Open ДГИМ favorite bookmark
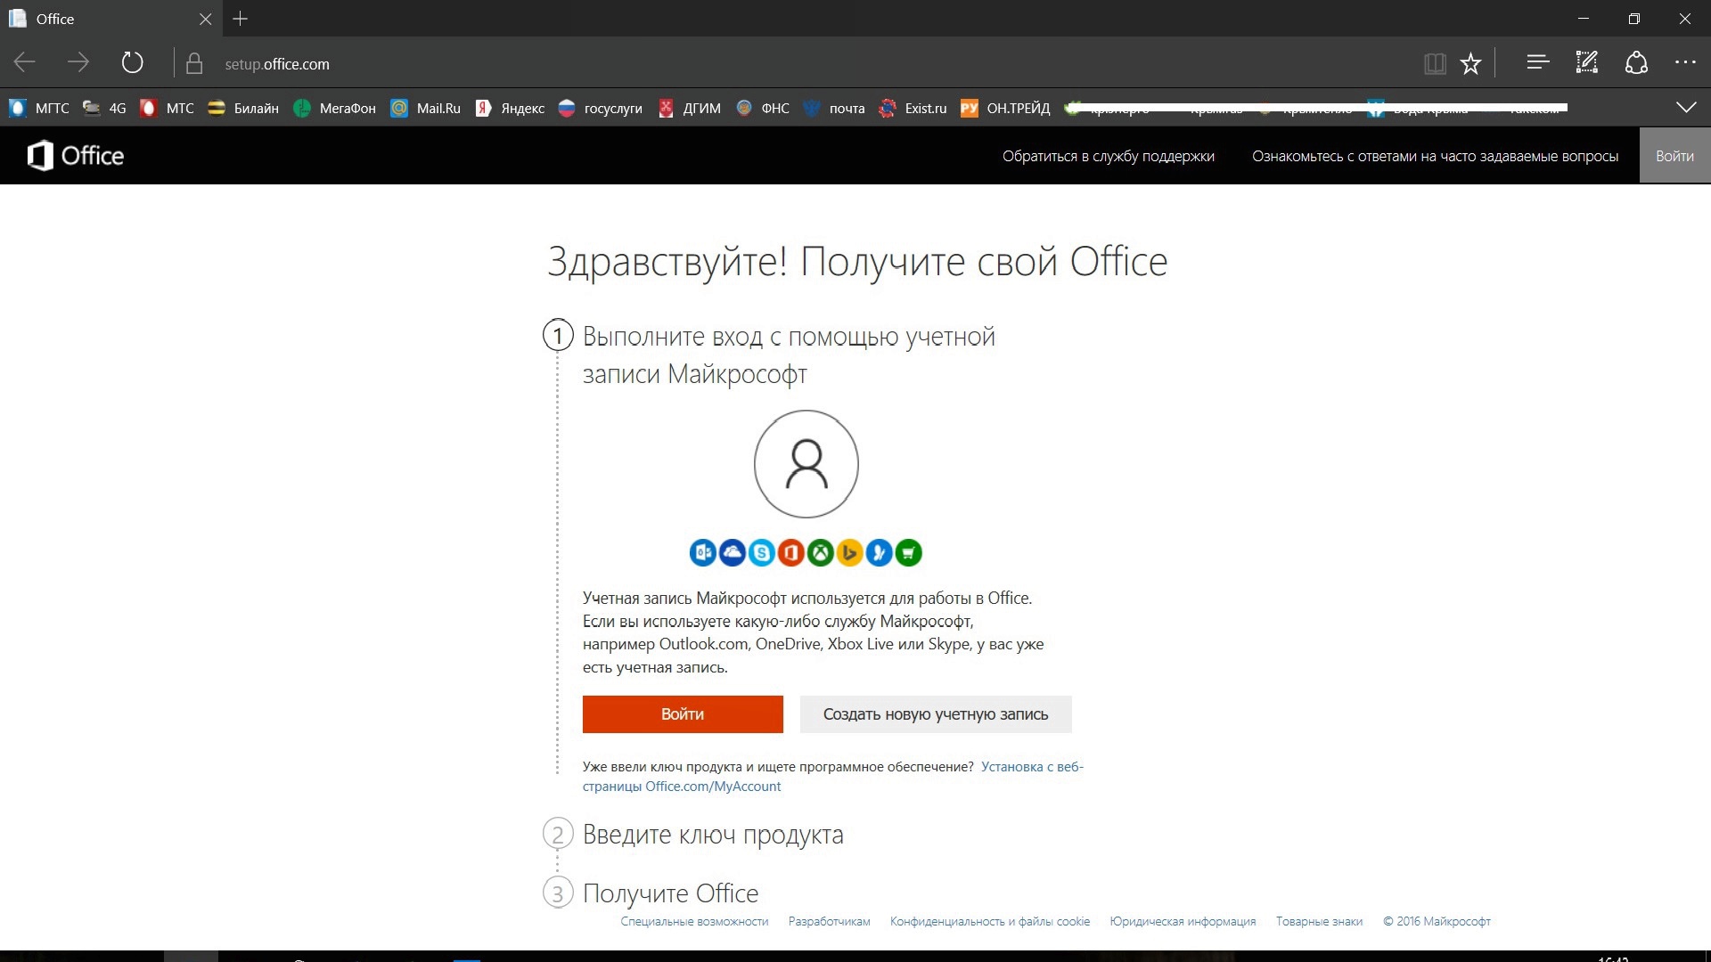Screen dimensions: 1711x962 pos(689,109)
